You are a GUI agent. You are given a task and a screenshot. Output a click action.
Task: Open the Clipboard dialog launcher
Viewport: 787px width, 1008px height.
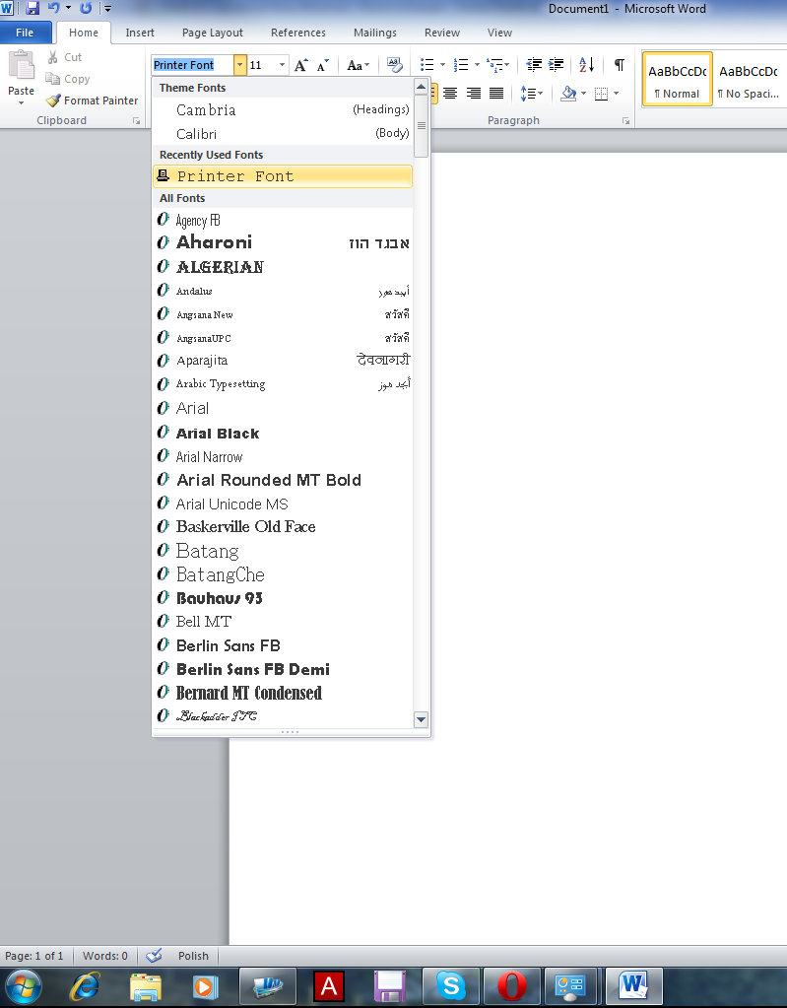pyautogui.click(x=136, y=121)
